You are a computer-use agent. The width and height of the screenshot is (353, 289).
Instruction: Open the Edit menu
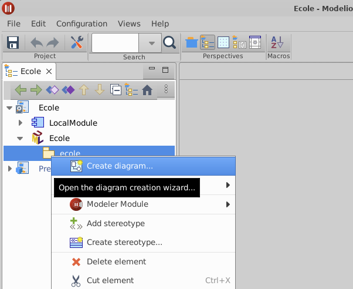coord(39,23)
